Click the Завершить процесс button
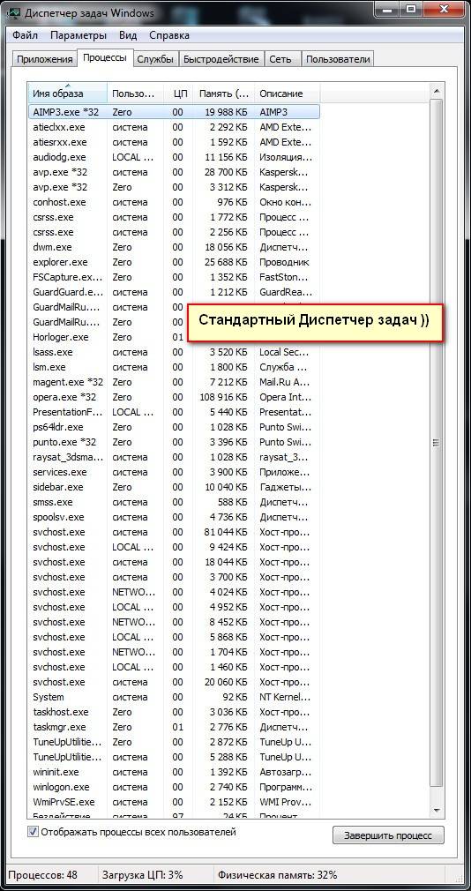This screenshot has height=891, width=471. point(388,835)
